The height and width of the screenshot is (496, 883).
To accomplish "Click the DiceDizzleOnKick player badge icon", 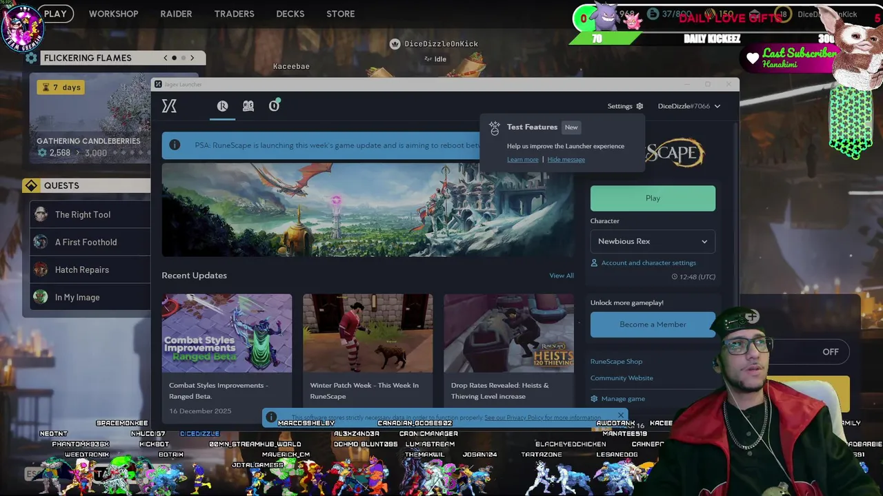I will pyautogui.click(x=395, y=44).
